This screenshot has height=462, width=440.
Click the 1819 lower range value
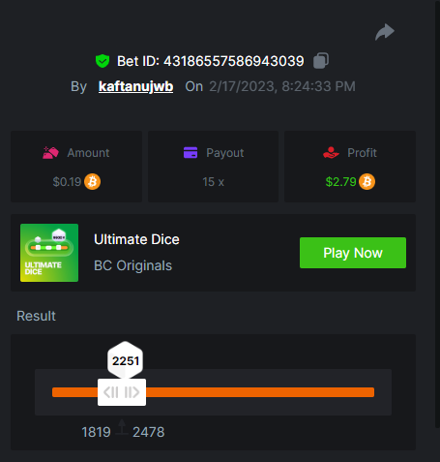pos(96,432)
